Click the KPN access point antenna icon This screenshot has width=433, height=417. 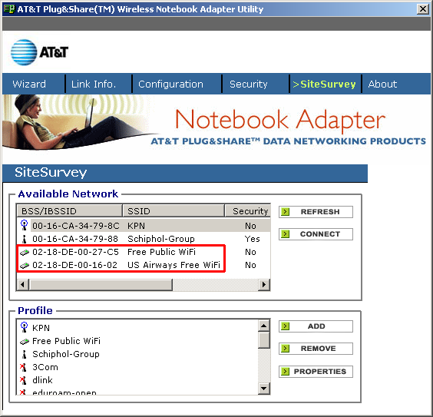pyautogui.click(x=24, y=225)
